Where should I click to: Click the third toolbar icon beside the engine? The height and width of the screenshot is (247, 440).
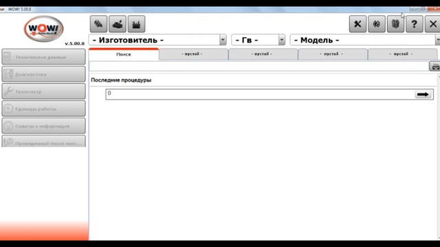[136, 24]
